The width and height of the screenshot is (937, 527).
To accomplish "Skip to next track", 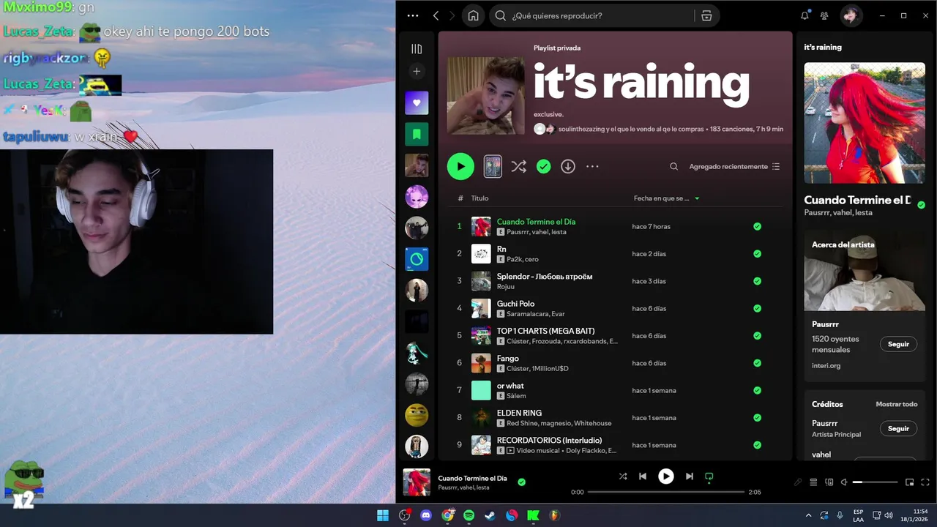I will pos(689,476).
